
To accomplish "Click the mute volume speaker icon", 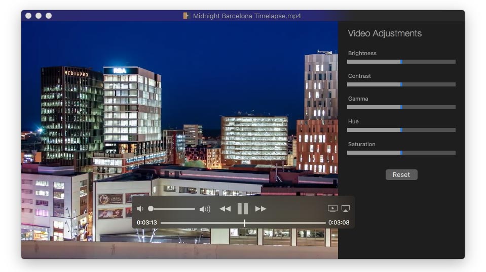I will coord(140,209).
